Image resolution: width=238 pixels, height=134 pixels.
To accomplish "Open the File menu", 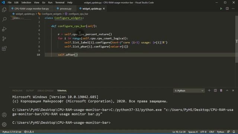I will pyautogui.click(x=9, y=3).
